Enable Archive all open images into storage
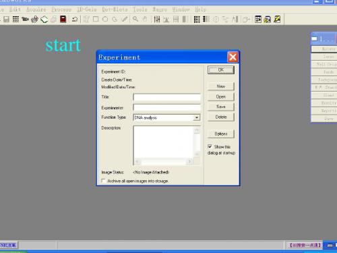This screenshot has height=253, width=337. tap(104, 181)
